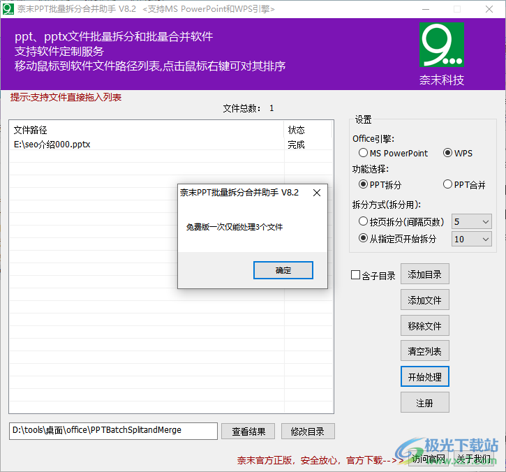The width and height of the screenshot is (506, 472).
Task: Click the 清空列表 button
Action: (424, 351)
